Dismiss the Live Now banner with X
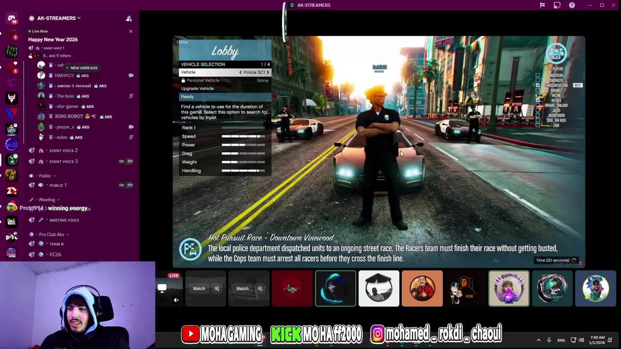Viewport: 621px width, 349px height. coord(131,31)
